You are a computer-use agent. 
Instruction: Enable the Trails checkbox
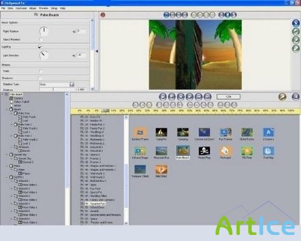click(41, 71)
